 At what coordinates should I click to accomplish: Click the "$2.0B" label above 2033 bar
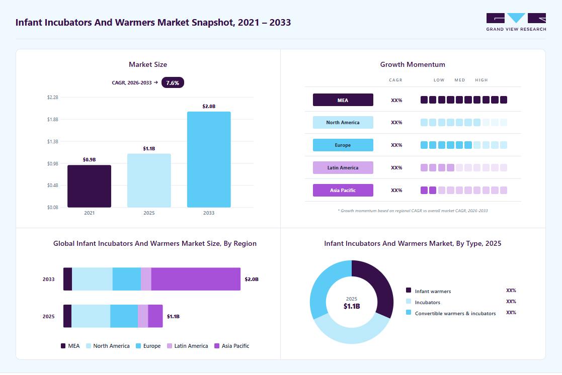[x=209, y=107]
